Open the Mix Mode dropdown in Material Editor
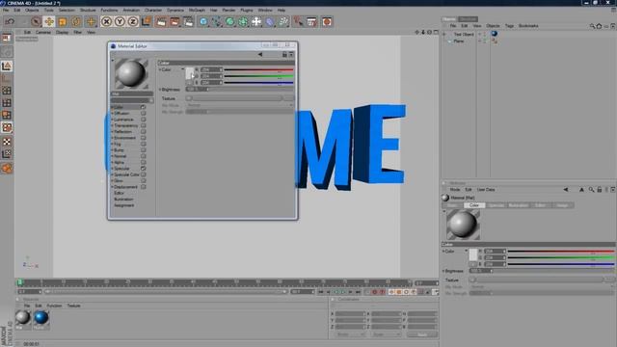 click(x=239, y=105)
